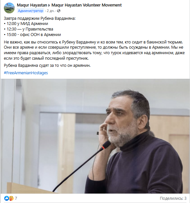
Task: Open Maqur Hayastan Volunteer Movement group
Action: pos(87,5)
